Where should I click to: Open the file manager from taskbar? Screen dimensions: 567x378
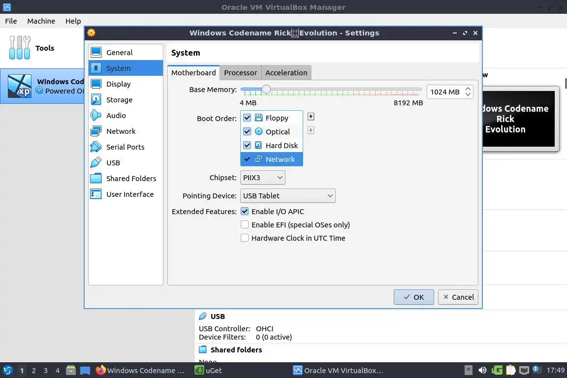tap(71, 370)
